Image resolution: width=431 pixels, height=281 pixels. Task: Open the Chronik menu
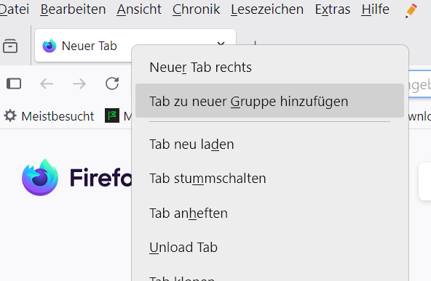tap(197, 9)
